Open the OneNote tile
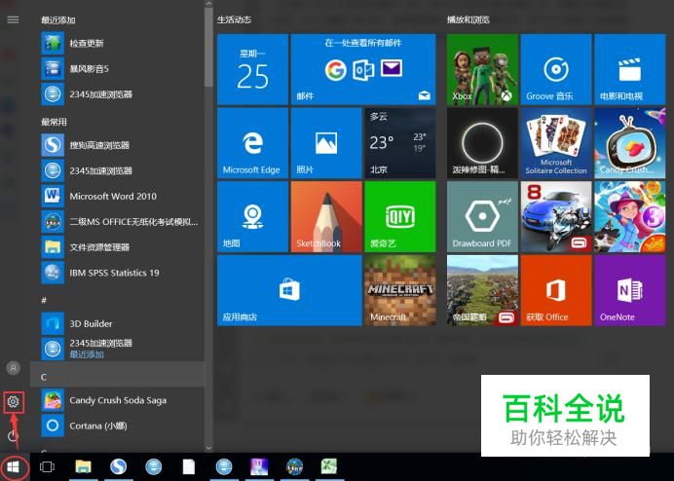The height and width of the screenshot is (481, 674). click(x=630, y=290)
